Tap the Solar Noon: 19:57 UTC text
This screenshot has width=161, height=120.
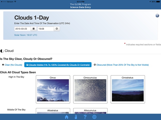pyautogui.click(x=26, y=35)
